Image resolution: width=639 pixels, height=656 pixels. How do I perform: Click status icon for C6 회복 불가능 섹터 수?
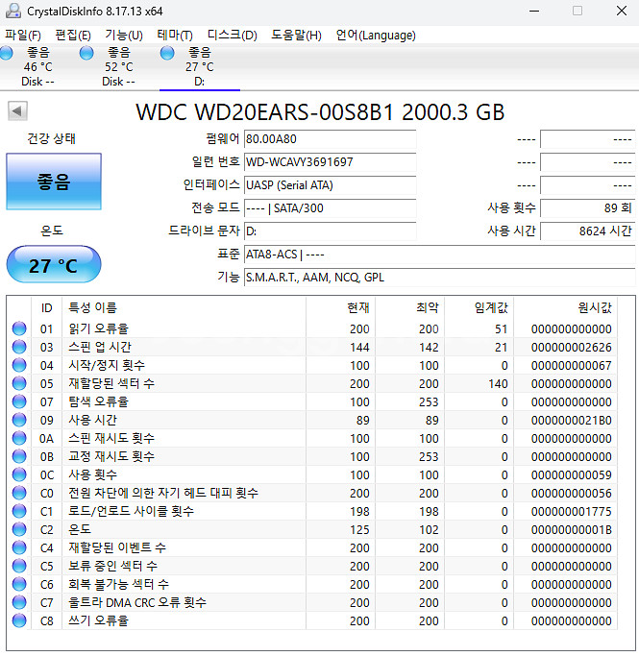point(19,584)
